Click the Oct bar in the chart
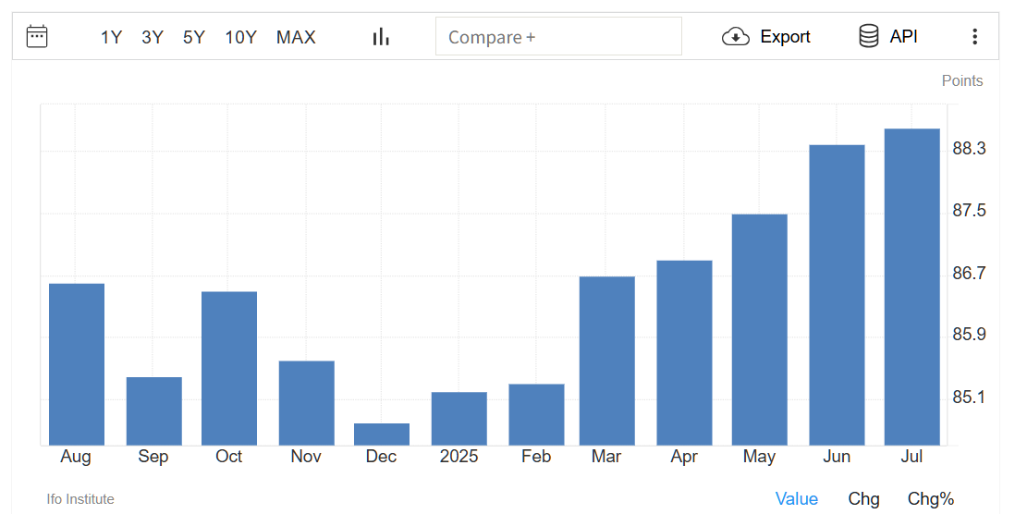The image size is (1015, 514). coord(229,368)
